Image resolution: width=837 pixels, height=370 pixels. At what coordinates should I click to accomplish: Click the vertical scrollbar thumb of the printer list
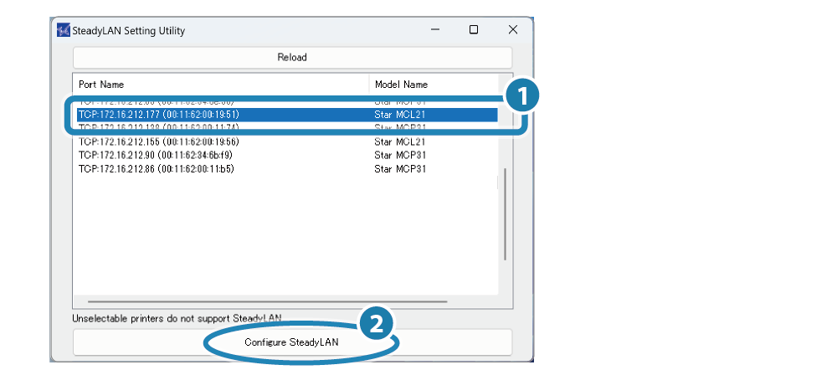pos(505,214)
